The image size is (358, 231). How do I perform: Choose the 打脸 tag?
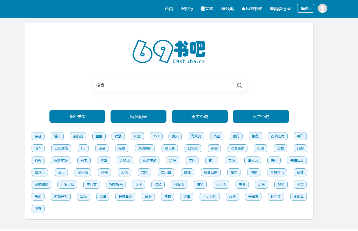click(x=300, y=148)
